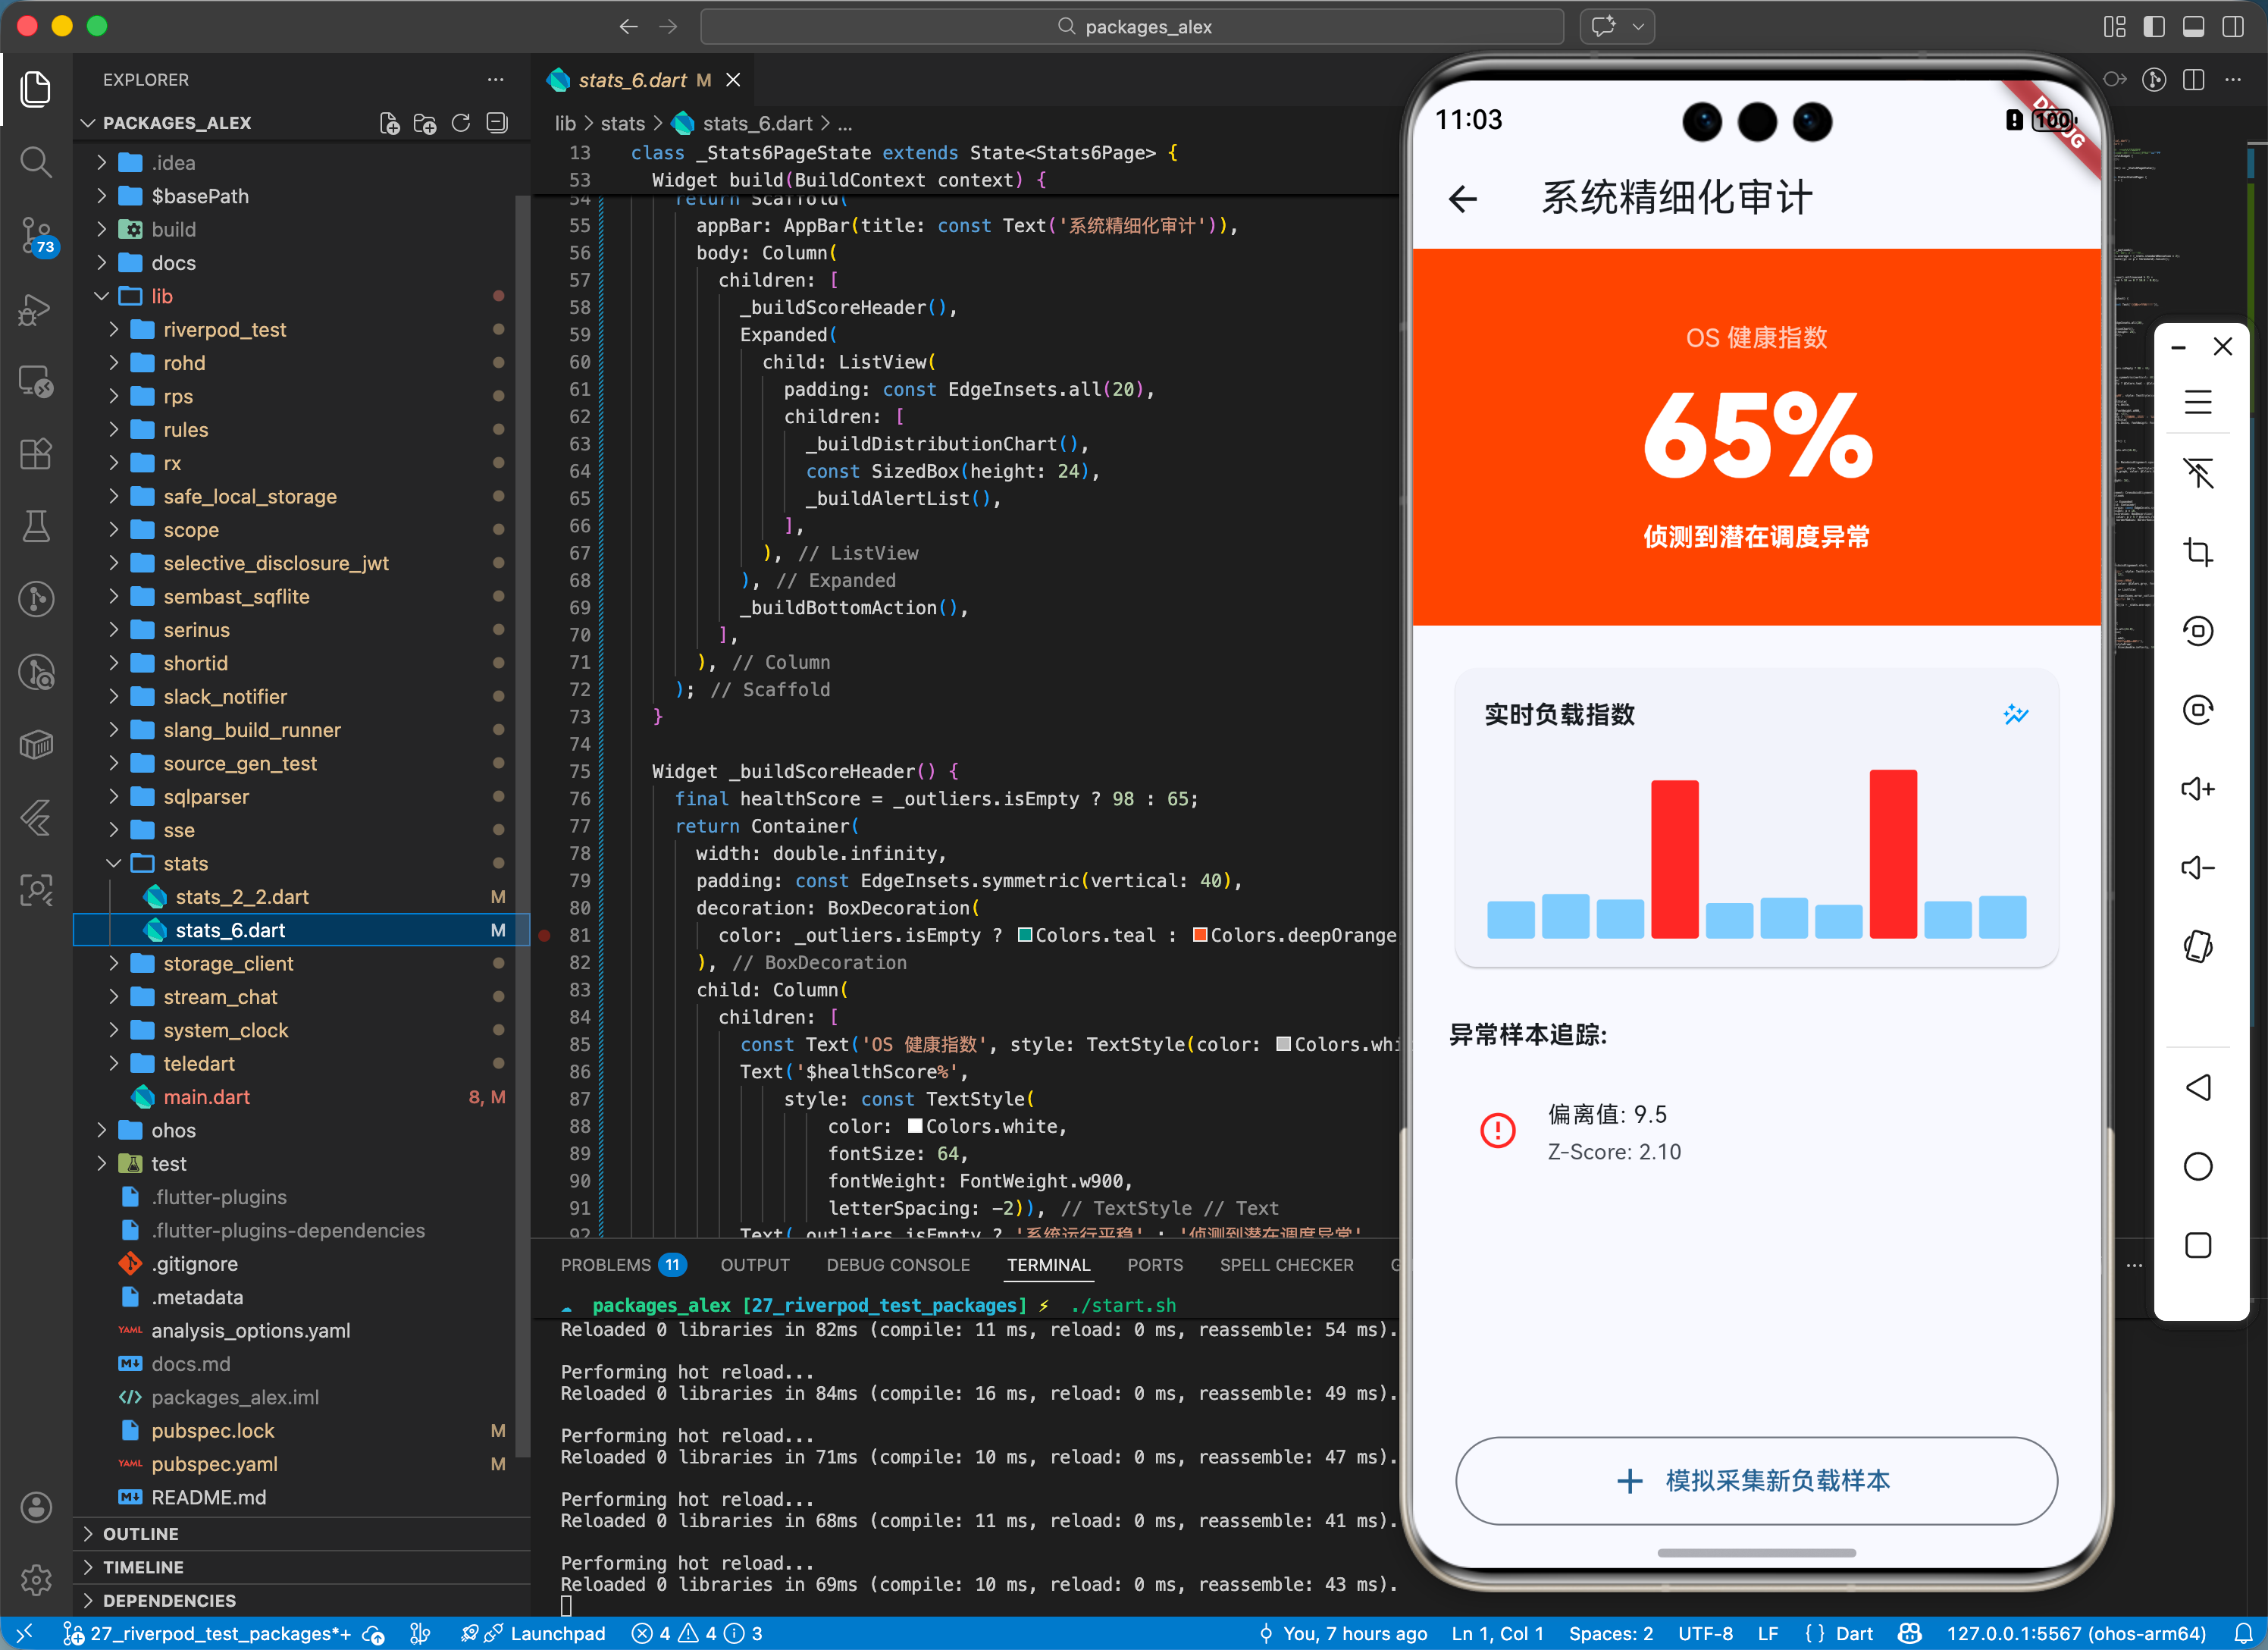Click emulator volume up button
Image resolution: width=2268 pixels, height=1650 pixels.
click(x=2197, y=789)
